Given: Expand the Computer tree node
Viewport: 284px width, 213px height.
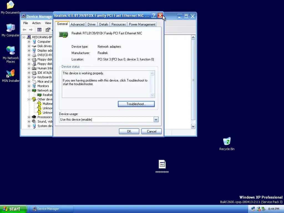Looking at the screenshot, I should [x=29, y=42].
